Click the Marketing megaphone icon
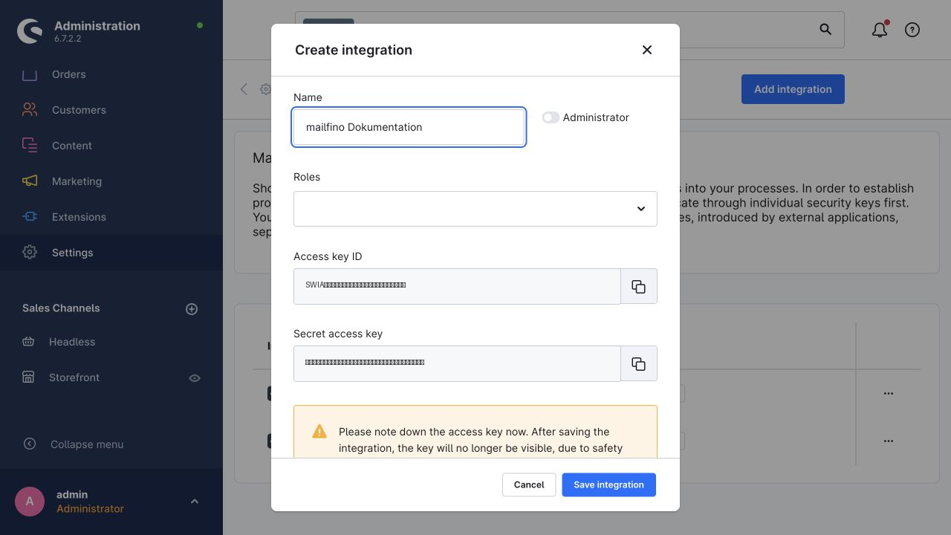The width and height of the screenshot is (951, 535). pyautogui.click(x=30, y=181)
